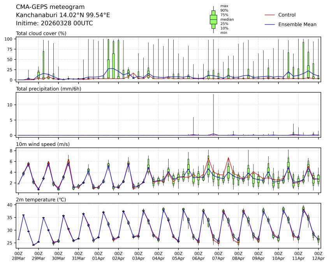Select the 'Control' legend label

(x=287, y=15)
